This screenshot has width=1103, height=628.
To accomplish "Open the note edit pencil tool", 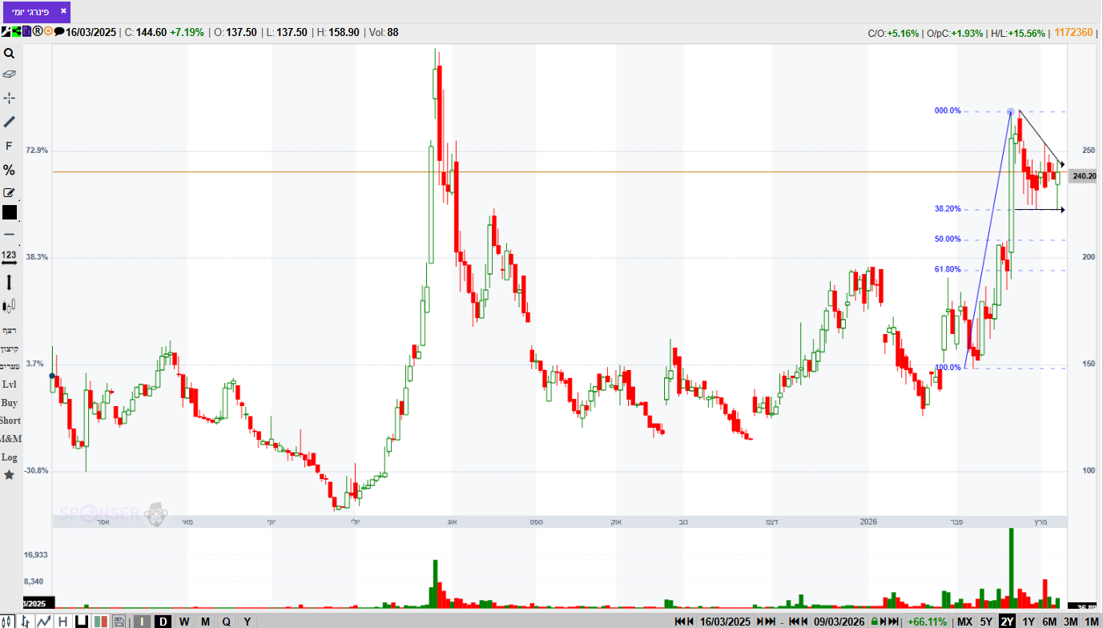I will coord(9,192).
